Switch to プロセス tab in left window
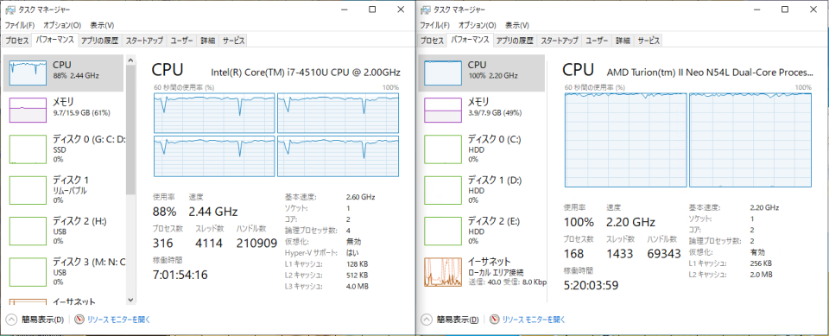 17,41
